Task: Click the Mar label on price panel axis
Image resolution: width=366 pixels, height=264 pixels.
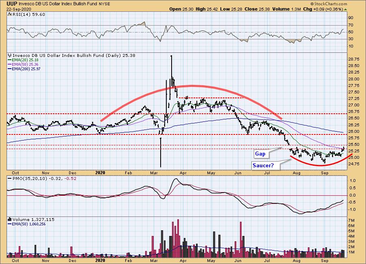Action: tap(154, 173)
